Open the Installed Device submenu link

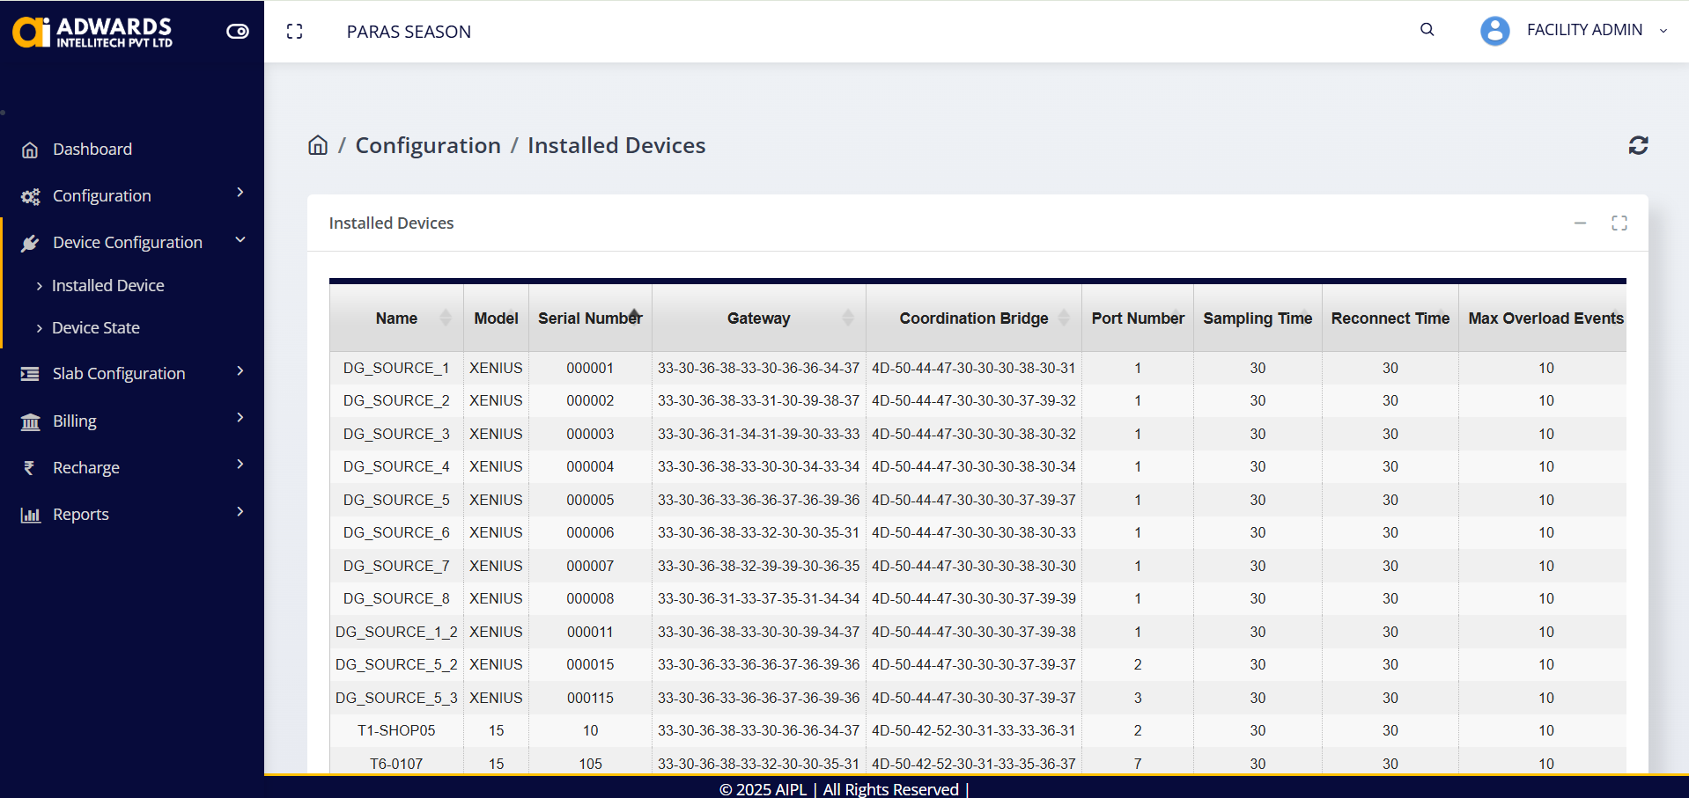pyautogui.click(x=107, y=286)
